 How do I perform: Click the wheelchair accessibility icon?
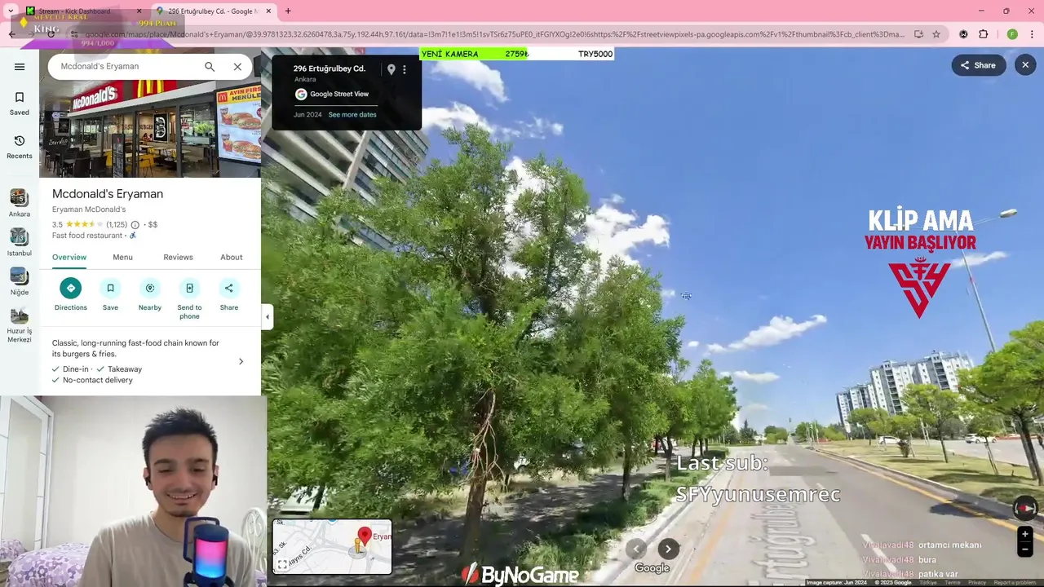133,236
